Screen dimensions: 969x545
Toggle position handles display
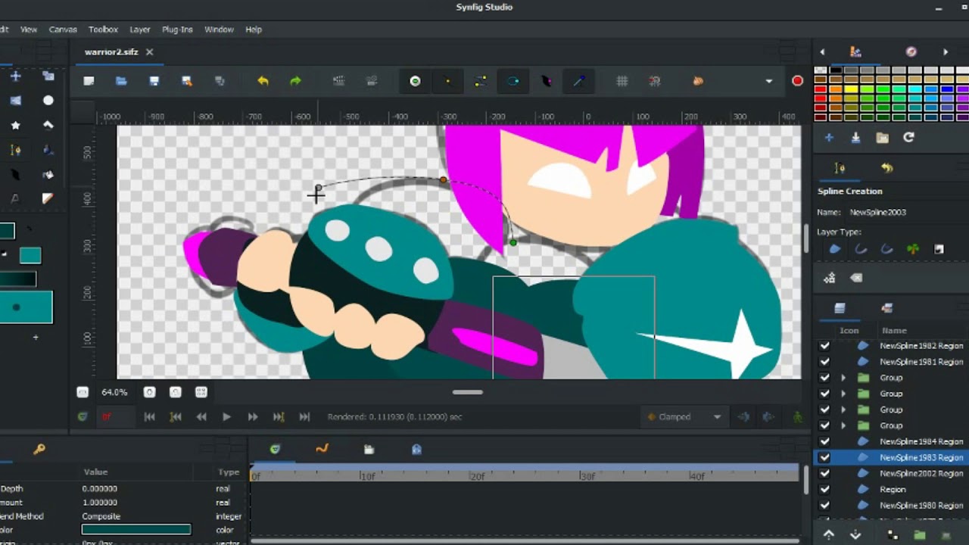click(x=415, y=81)
